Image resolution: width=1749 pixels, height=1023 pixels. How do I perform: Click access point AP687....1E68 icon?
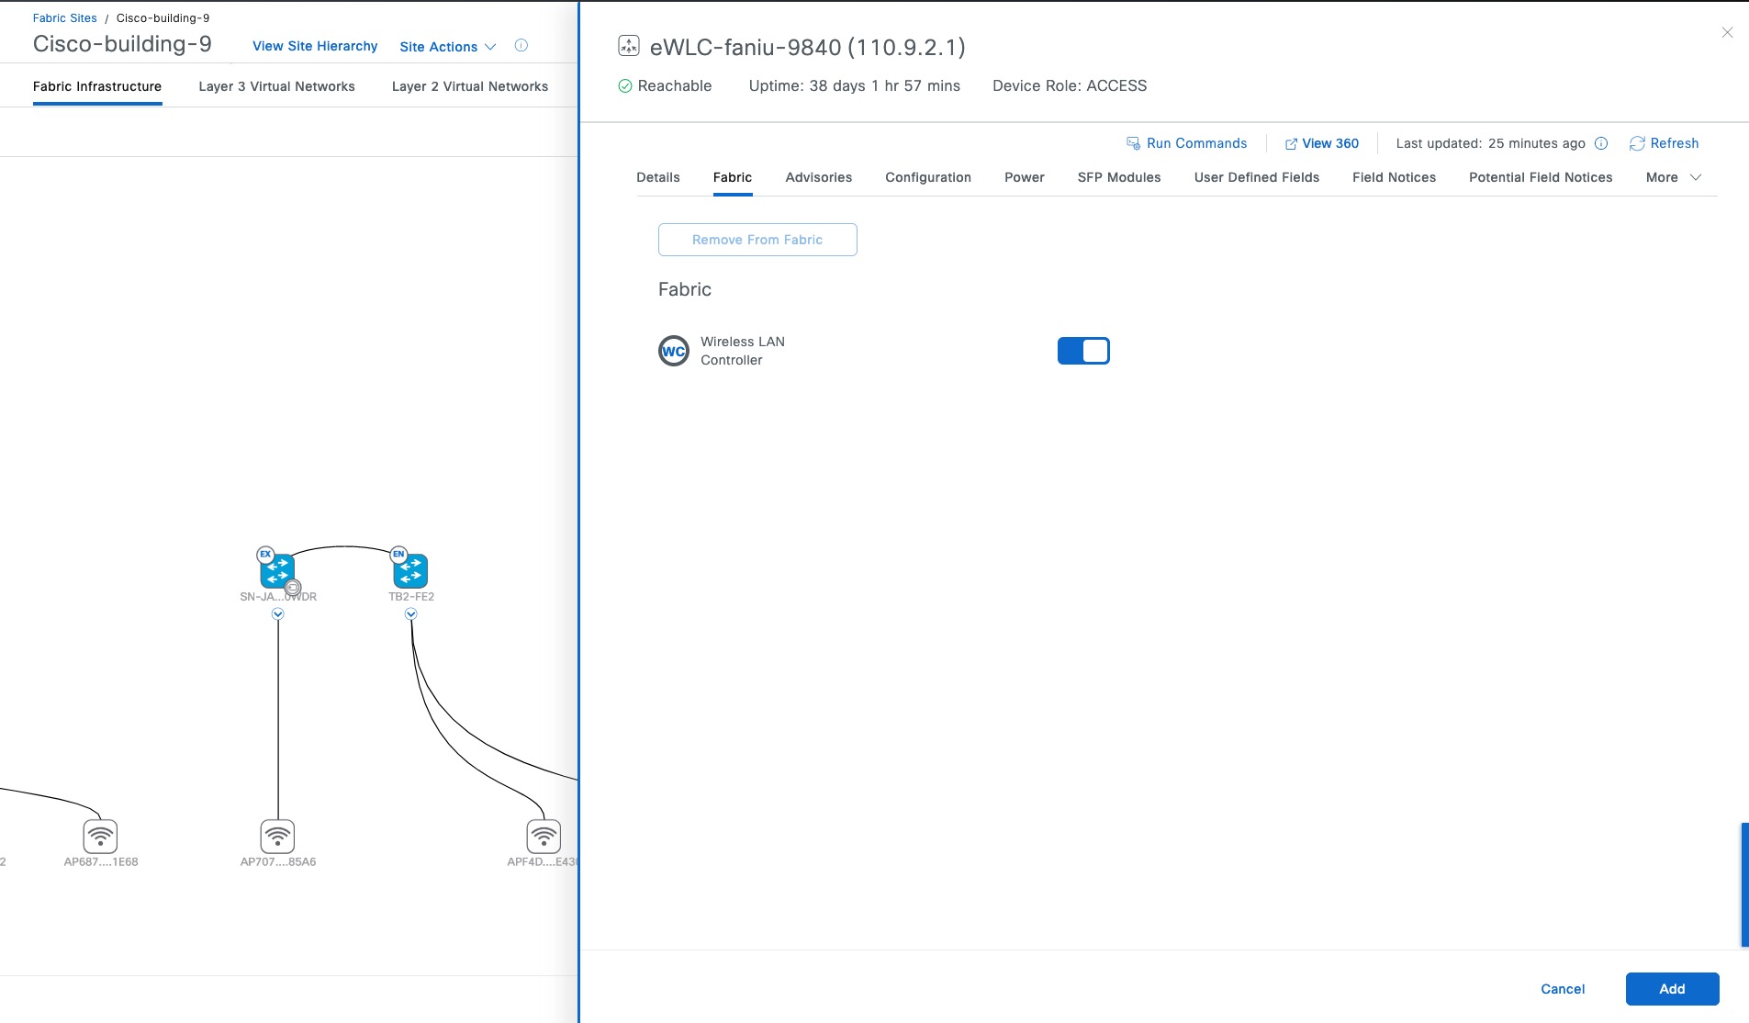coord(100,836)
